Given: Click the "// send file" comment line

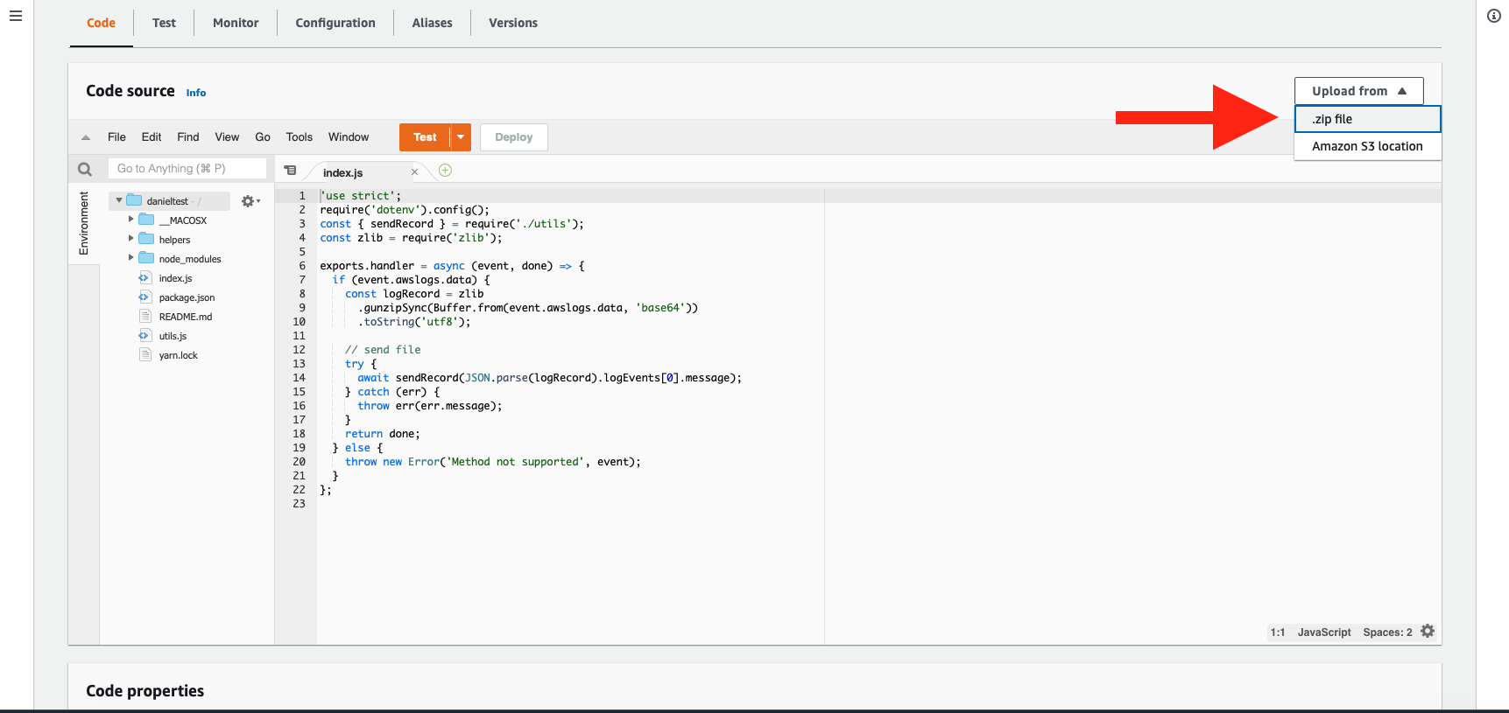Looking at the screenshot, I should click(383, 350).
